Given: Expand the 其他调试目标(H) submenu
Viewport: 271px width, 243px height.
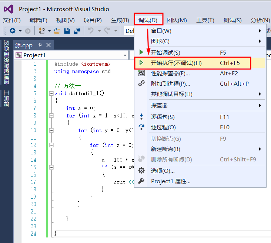Looking at the screenshot, I should (x=260, y=94).
